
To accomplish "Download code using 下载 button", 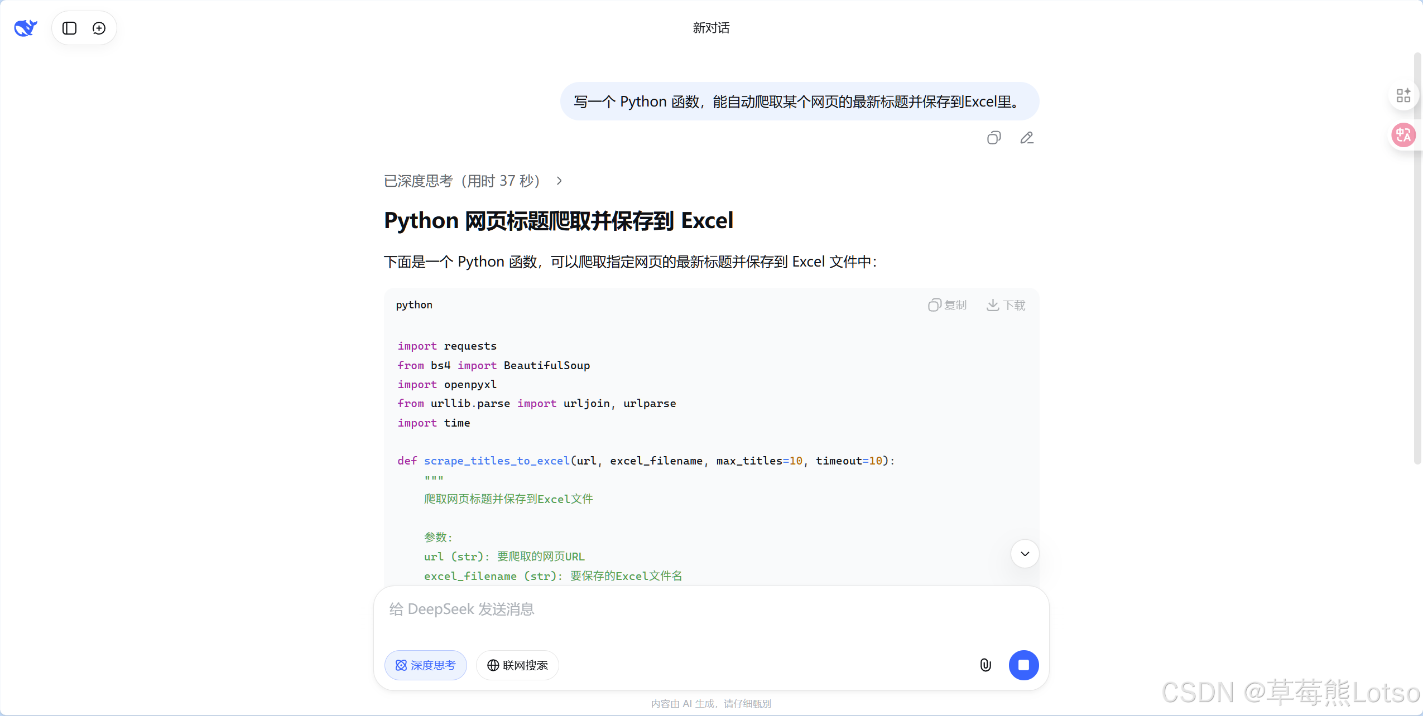I will pos(1006,305).
